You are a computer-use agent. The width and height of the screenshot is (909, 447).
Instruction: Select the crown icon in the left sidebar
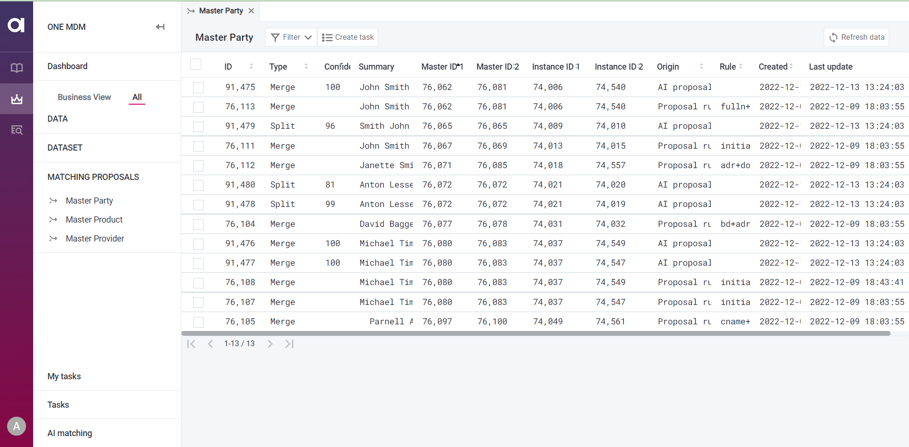click(17, 99)
